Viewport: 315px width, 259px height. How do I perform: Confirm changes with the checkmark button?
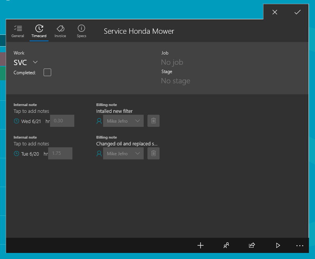[298, 12]
